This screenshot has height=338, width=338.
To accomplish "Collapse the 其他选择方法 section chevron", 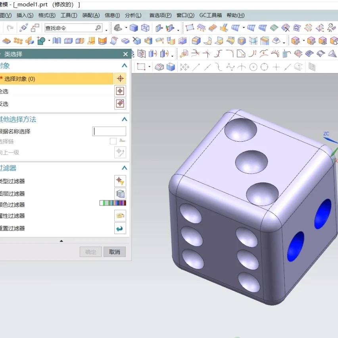I will [124, 119].
